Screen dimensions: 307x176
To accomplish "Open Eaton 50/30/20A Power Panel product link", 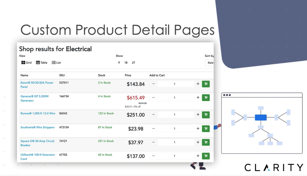I will pyautogui.click(x=37, y=85).
